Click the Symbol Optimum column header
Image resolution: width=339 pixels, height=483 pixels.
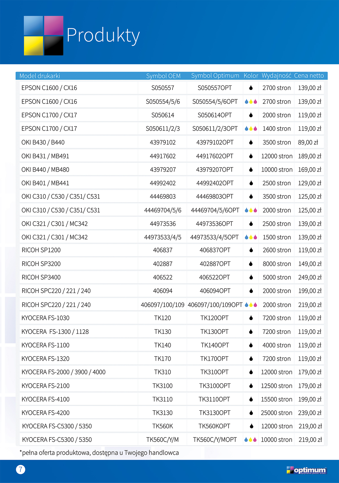pos(215,76)
